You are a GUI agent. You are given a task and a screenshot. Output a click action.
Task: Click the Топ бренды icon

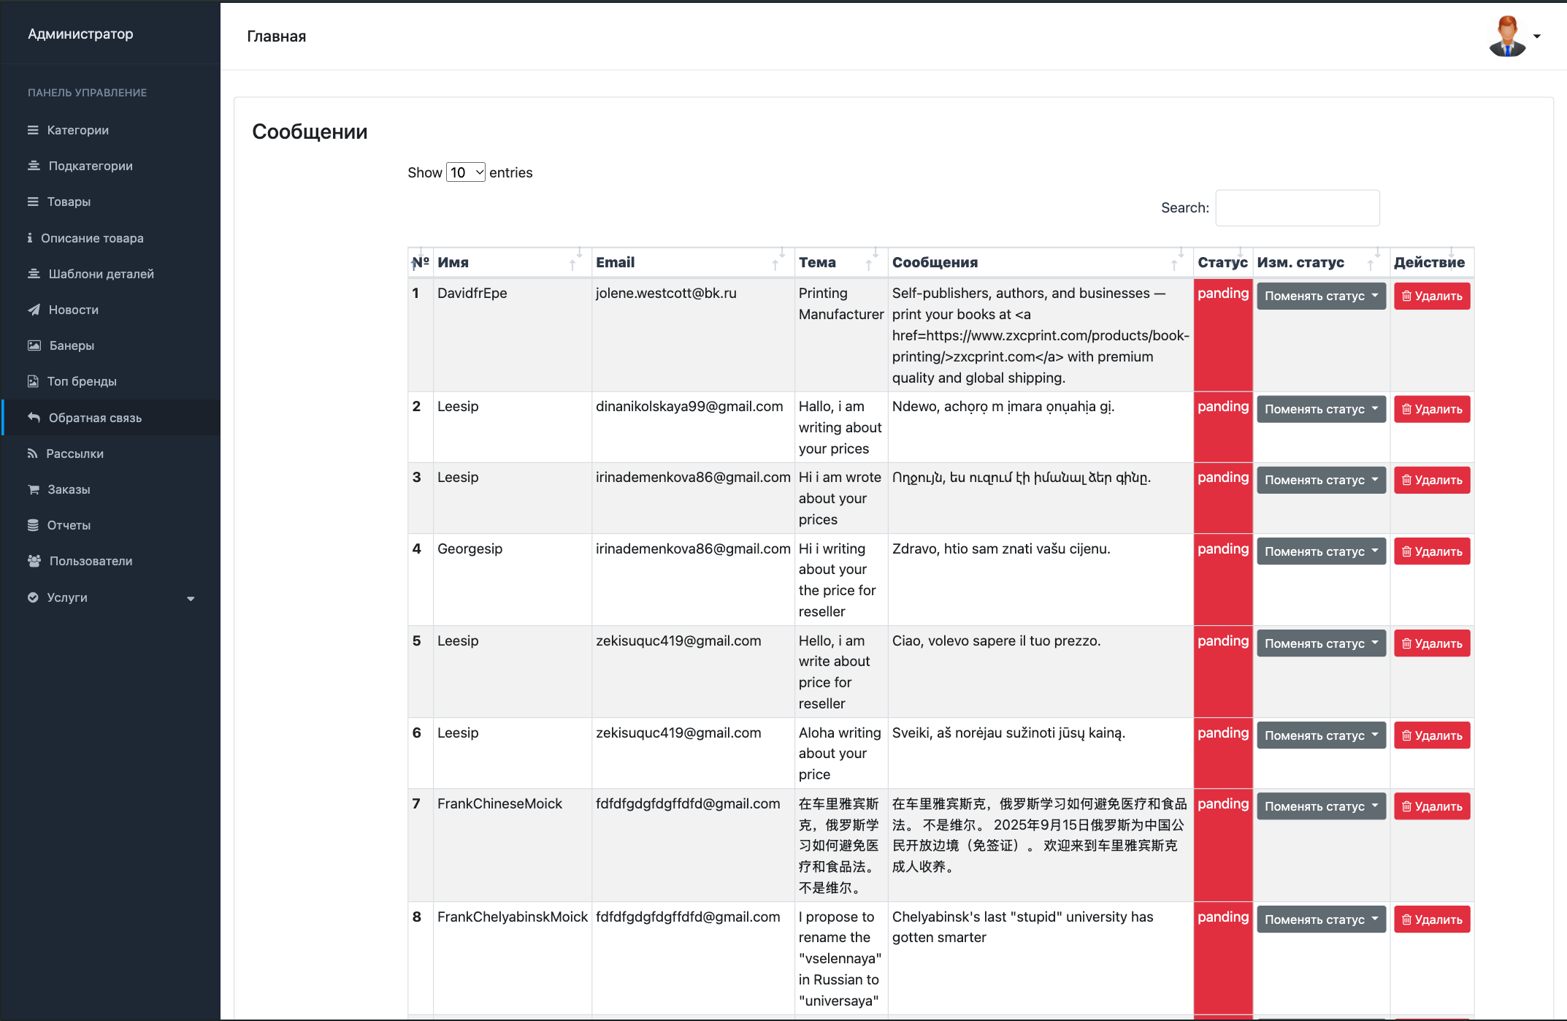point(33,381)
